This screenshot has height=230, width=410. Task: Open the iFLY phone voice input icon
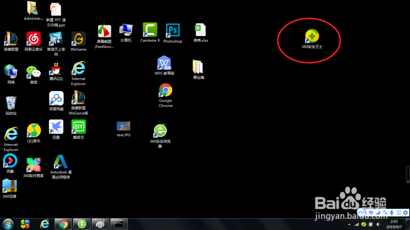(399, 212)
